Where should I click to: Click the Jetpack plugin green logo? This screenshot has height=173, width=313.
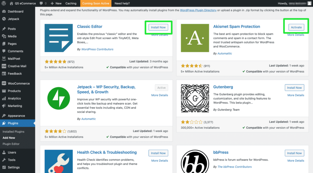click(58, 98)
